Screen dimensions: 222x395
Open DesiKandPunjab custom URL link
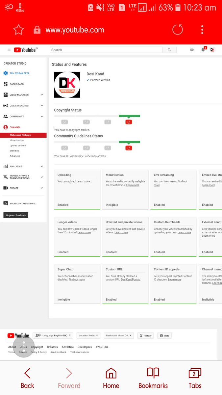[x=131, y=279]
